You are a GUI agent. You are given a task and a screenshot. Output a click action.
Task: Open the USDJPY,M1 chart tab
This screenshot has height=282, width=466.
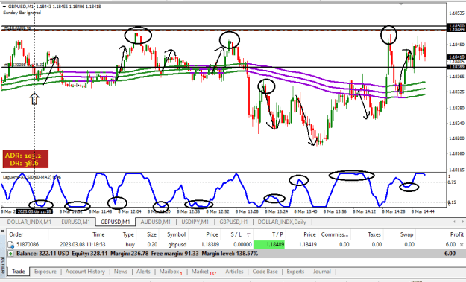[195, 222]
